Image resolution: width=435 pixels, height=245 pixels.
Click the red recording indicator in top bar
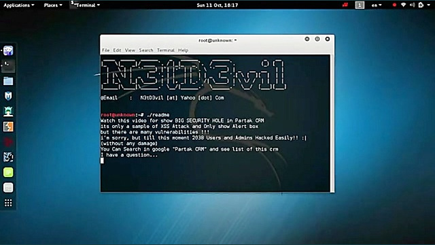tap(394, 5)
